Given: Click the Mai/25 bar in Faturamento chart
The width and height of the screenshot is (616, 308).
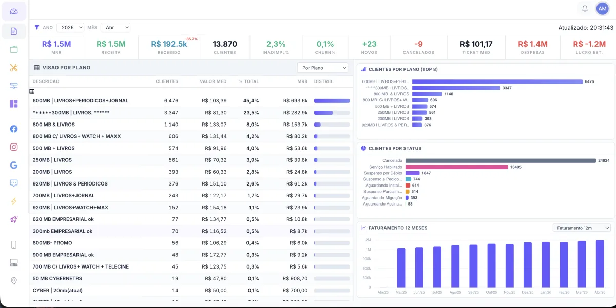Looking at the screenshot, I should pyautogui.click(x=401, y=268).
